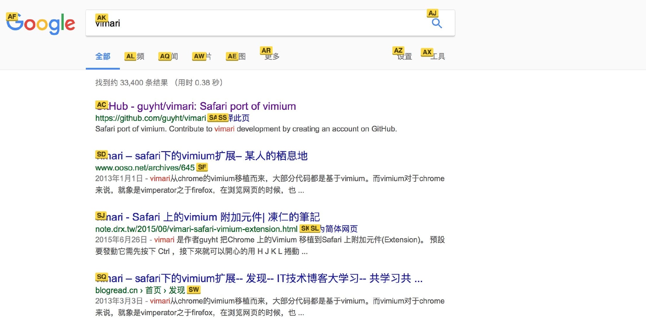Switch to the 图片 tab
Viewport: 646px width, 325px height.
[203, 56]
